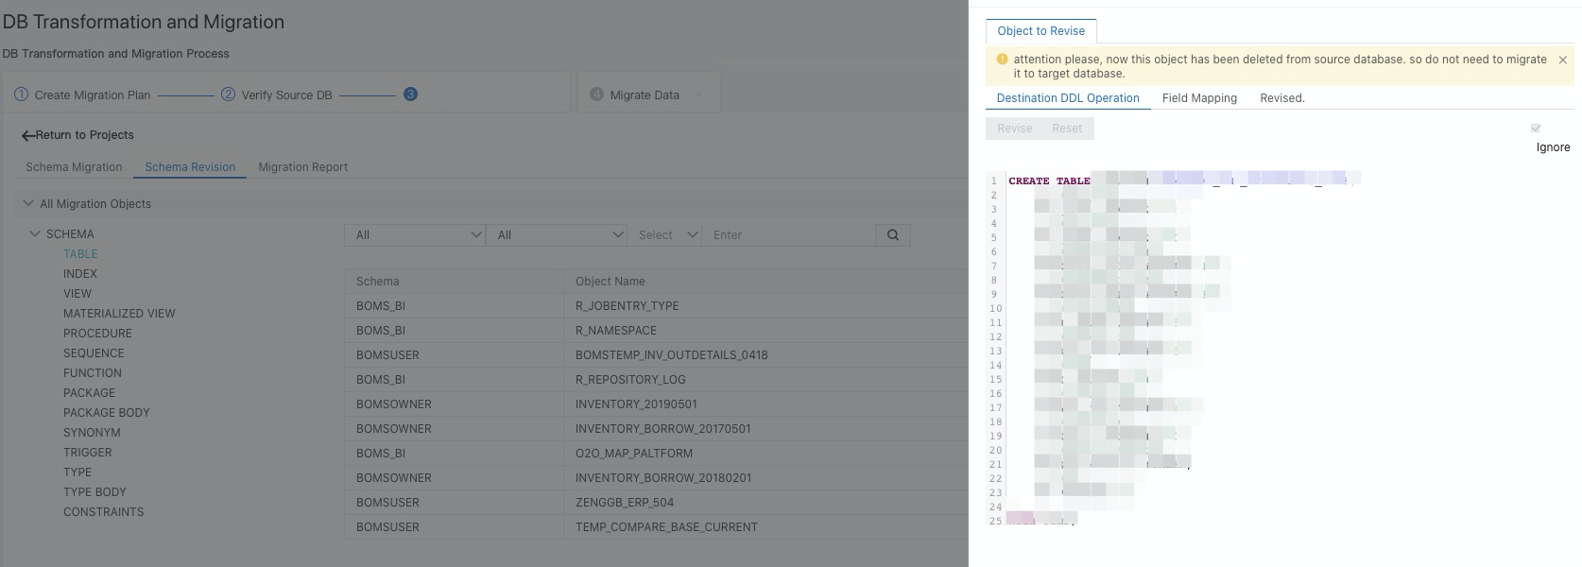Click the ZENGGB_ERP_504 object row
The height and width of the screenshot is (567, 1582).
coord(656,502)
